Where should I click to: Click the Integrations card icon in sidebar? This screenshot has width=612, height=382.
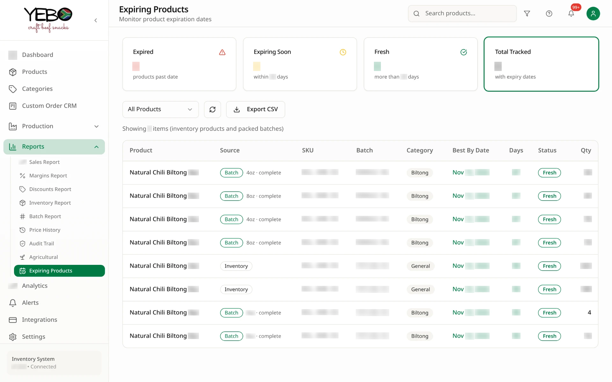pos(13,320)
